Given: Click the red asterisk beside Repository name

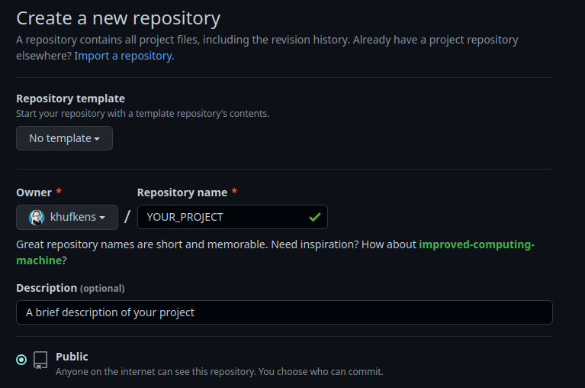Looking at the screenshot, I should pyautogui.click(x=234, y=192).
